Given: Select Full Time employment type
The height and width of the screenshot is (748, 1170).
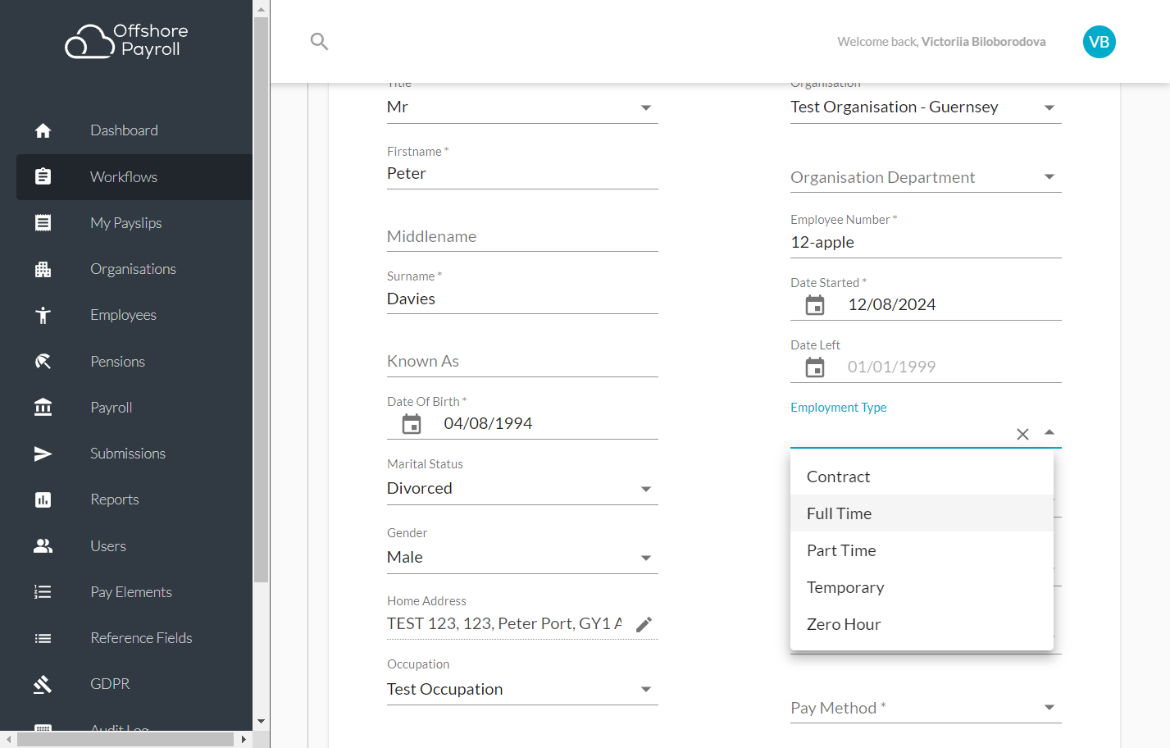Looking at the screenshot, I should tap(922, 513).
